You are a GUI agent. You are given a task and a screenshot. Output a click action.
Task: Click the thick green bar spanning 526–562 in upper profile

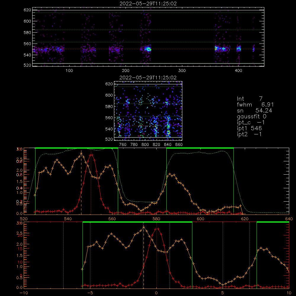point(77,148)
